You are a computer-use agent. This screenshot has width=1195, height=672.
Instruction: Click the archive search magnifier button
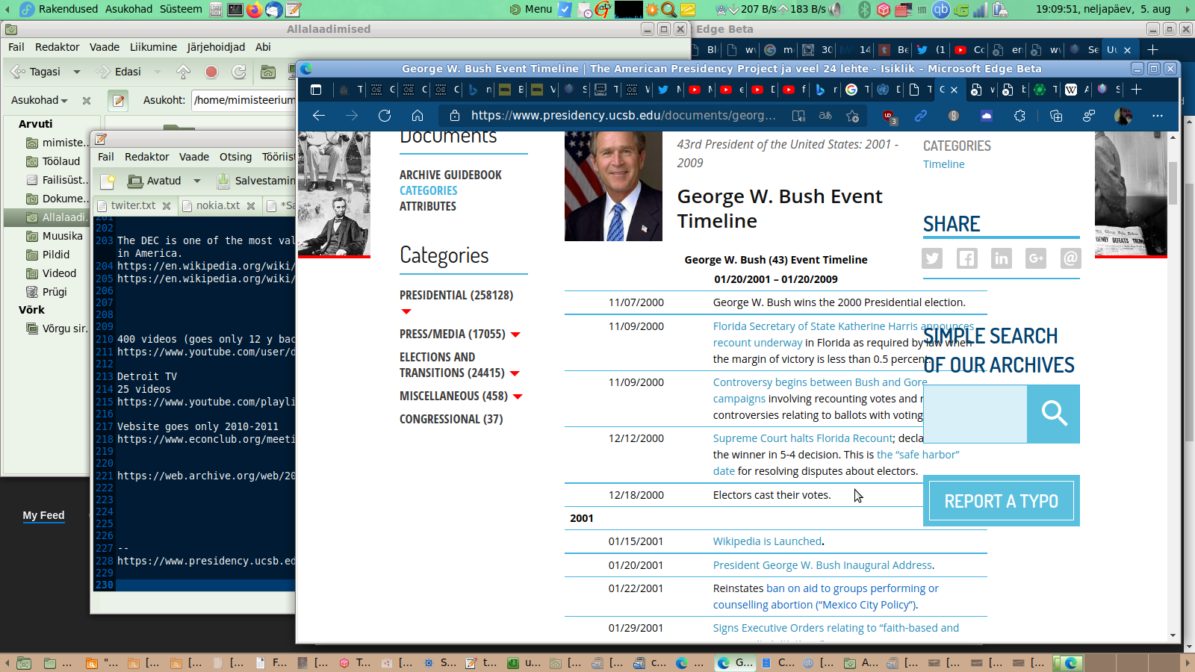[x=1053, y=414]
